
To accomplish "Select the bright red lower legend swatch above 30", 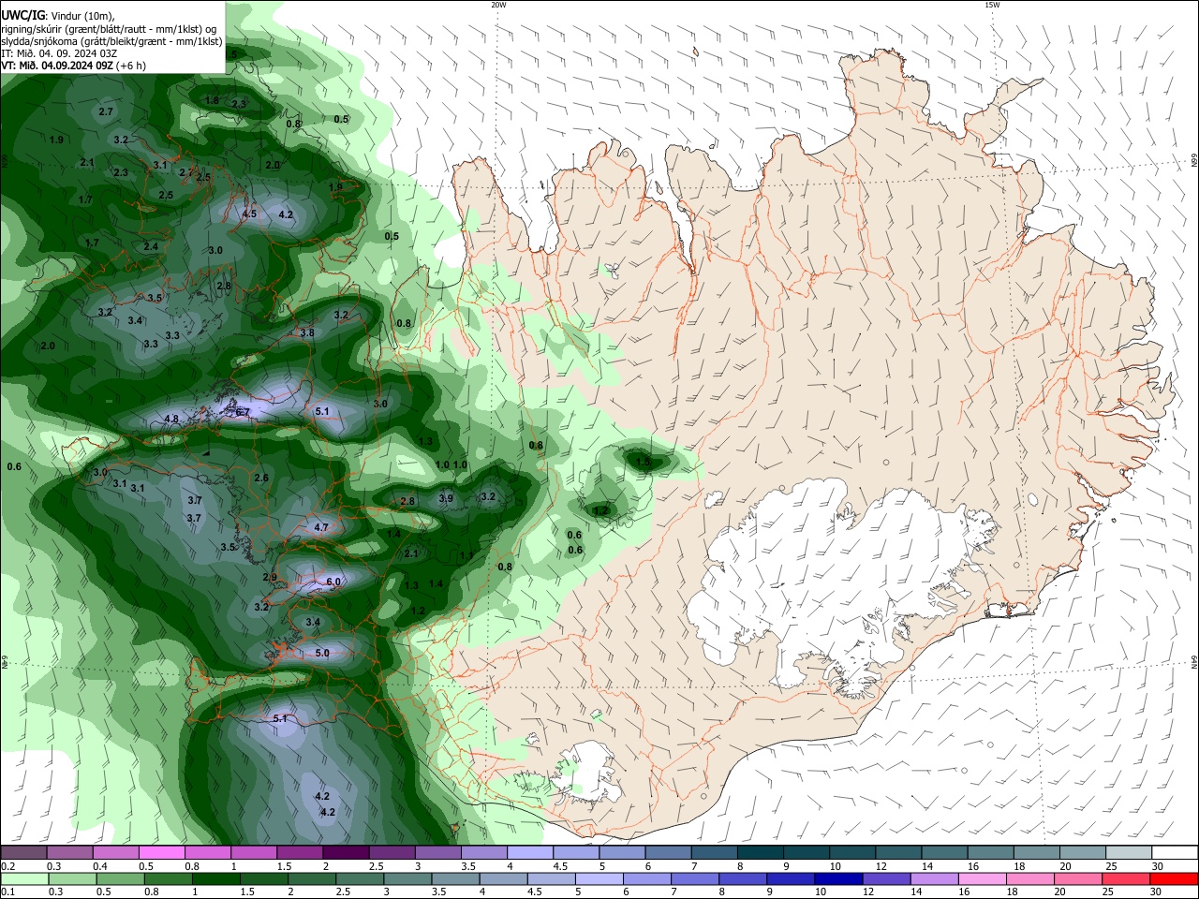I will [x=1175, y=878].
